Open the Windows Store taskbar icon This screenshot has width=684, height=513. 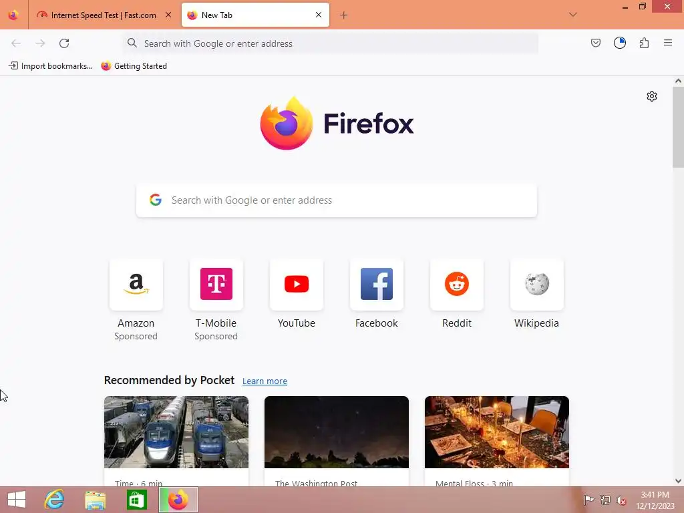tap(136, 500)
